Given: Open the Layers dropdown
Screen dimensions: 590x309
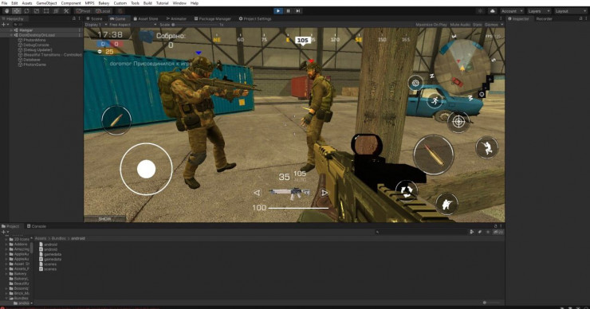Looking at the screenshot, I should coord(538,11).
